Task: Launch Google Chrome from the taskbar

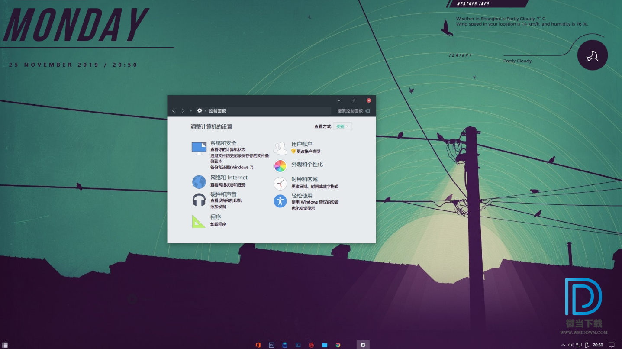Action: [338, 345]
